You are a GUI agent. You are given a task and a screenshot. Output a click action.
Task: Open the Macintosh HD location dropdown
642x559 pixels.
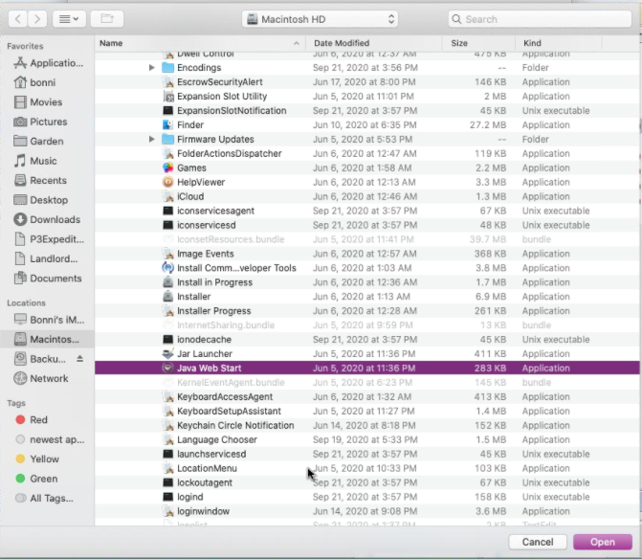tap(320, 18)
